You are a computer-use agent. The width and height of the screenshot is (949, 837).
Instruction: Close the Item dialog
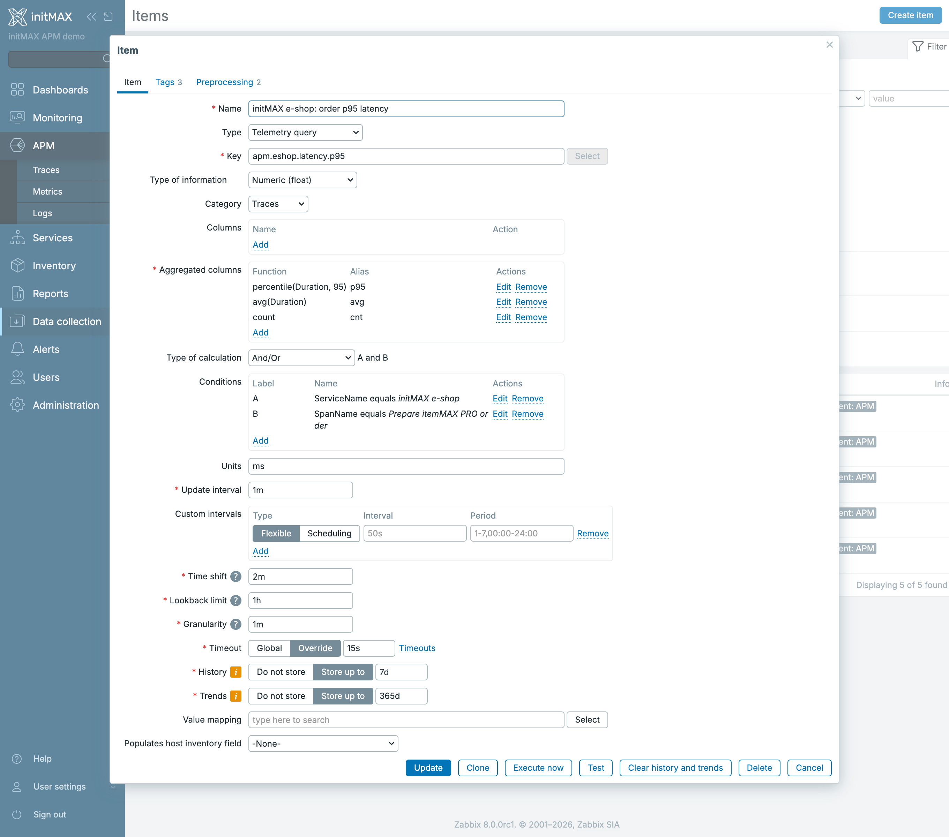pos(830,45)
